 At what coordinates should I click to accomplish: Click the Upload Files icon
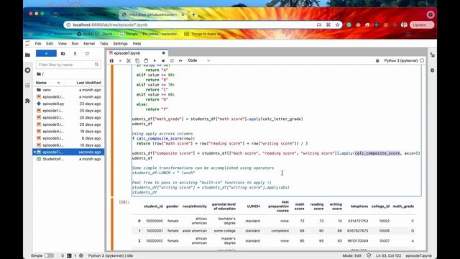[75, 53]
